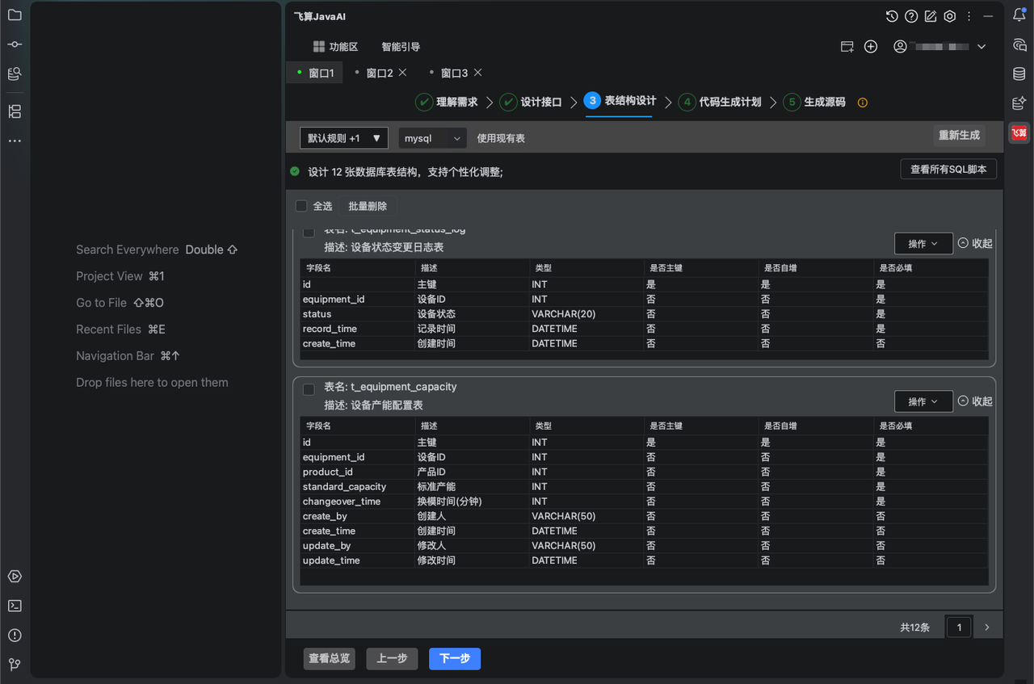Click the red 飞算 plugin icon

[x=1019, y=132]
